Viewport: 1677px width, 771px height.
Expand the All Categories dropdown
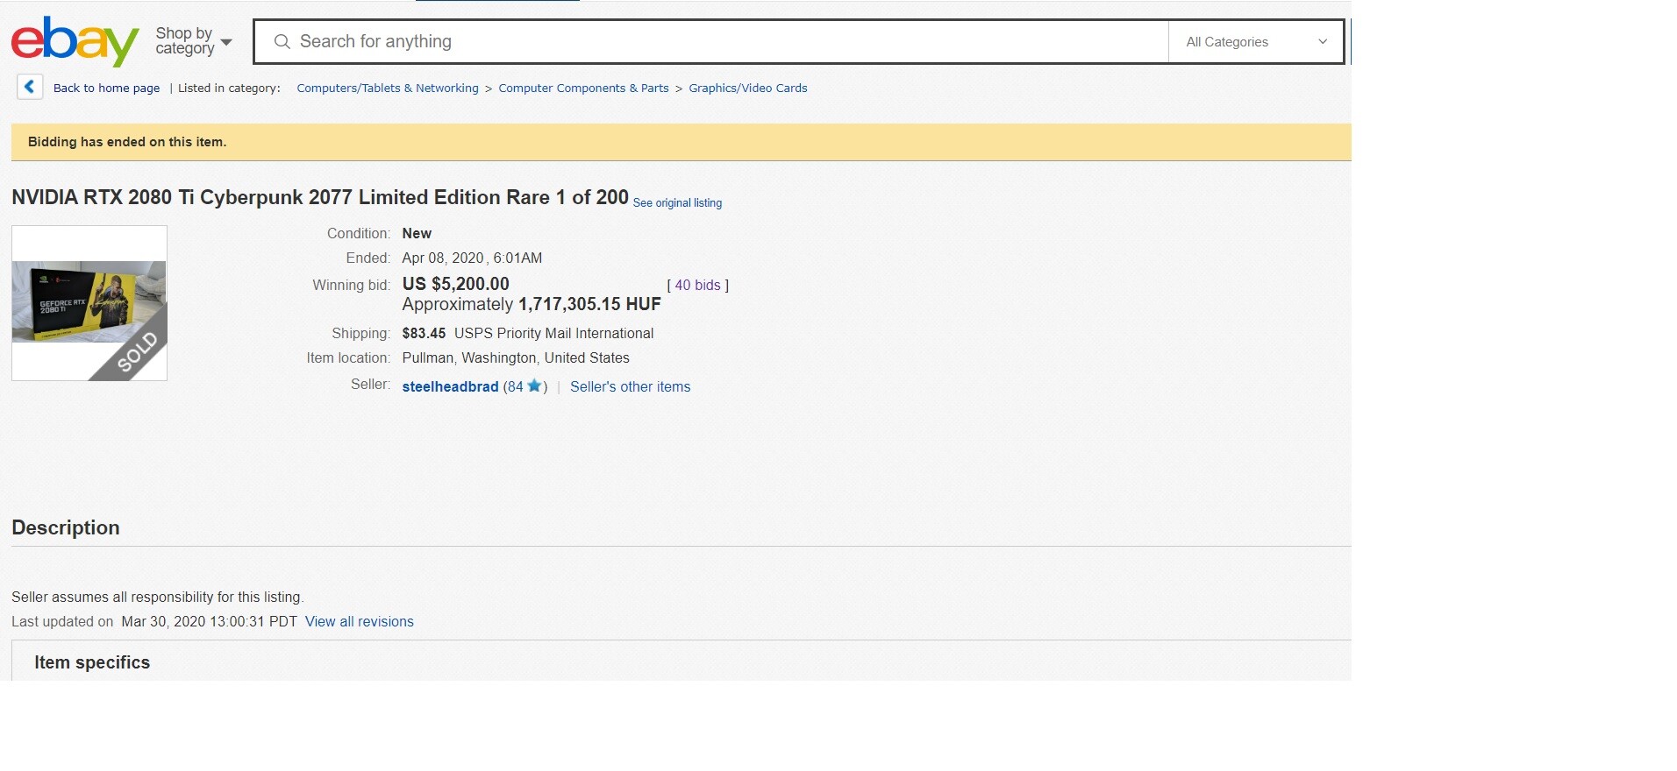coord(1255,42)
